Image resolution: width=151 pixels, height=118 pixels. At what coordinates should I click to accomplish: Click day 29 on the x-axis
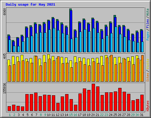(x=133, y=115)
